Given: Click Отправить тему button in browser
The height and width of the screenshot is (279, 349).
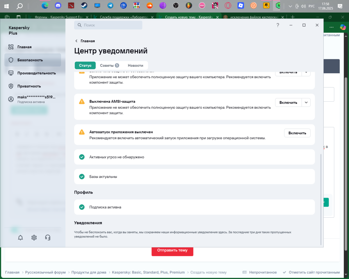Looking at the screenshot, I should (x=172, y=250).
